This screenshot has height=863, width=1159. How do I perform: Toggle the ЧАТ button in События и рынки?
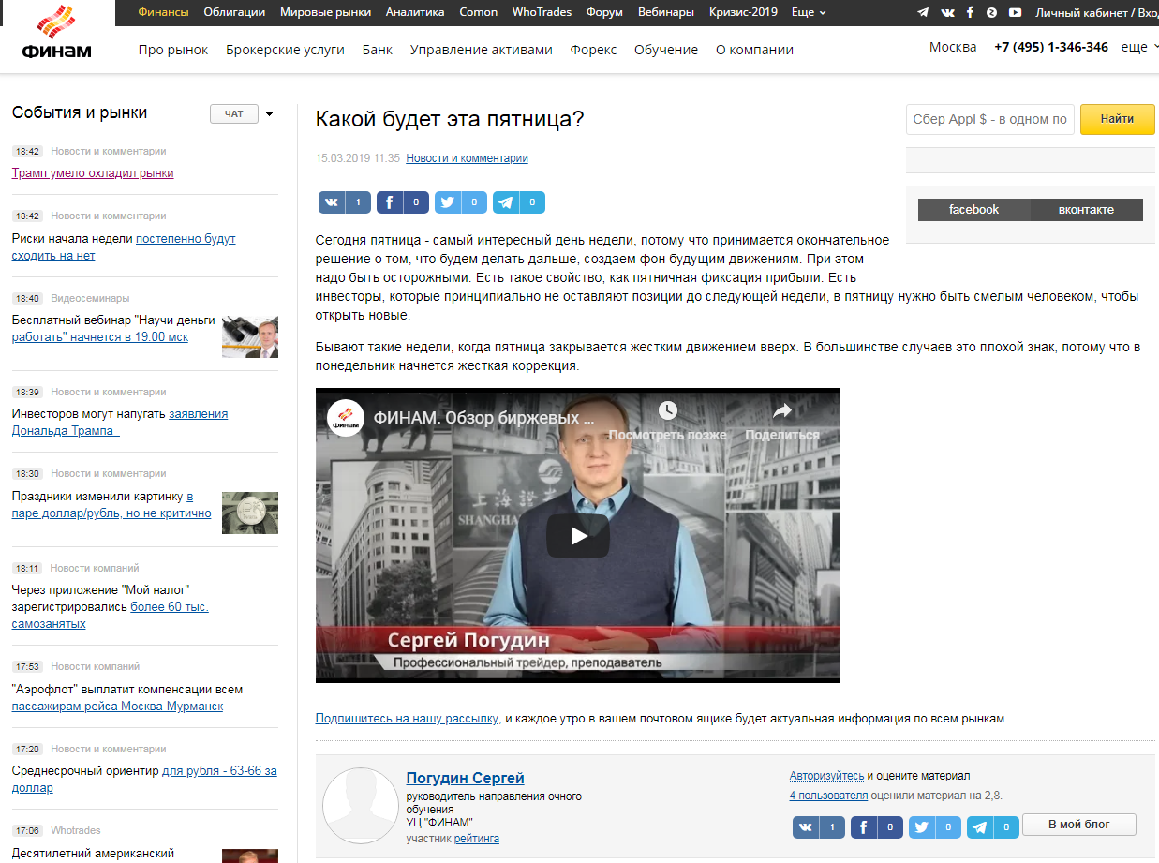(233, 114)
